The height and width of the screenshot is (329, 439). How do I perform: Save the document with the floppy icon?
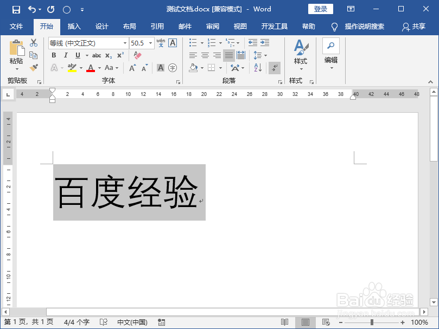[x=16, y=10]
